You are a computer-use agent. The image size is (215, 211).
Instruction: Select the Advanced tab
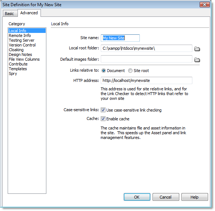[29, 13]
